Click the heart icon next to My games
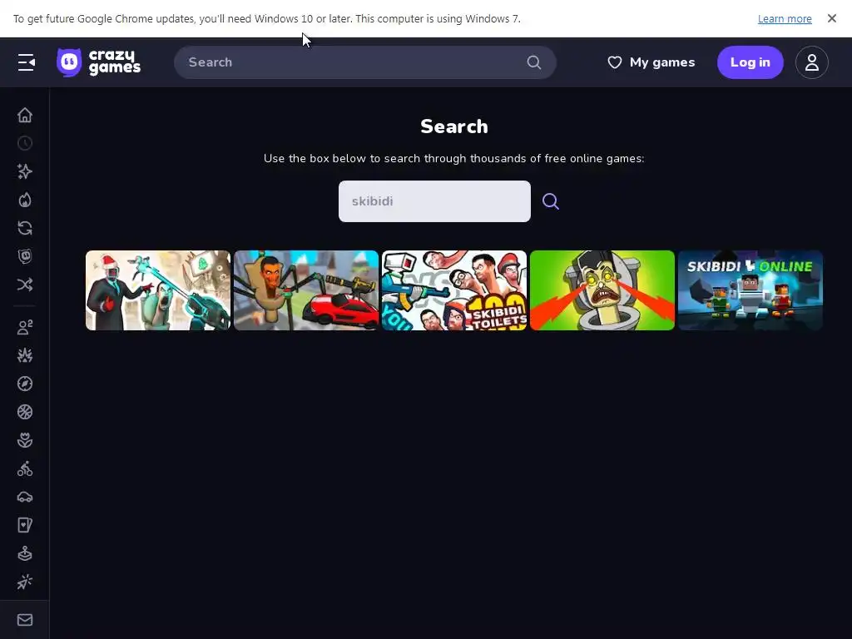The height and width of the screenshot is (639, 852). pos(615,62)
